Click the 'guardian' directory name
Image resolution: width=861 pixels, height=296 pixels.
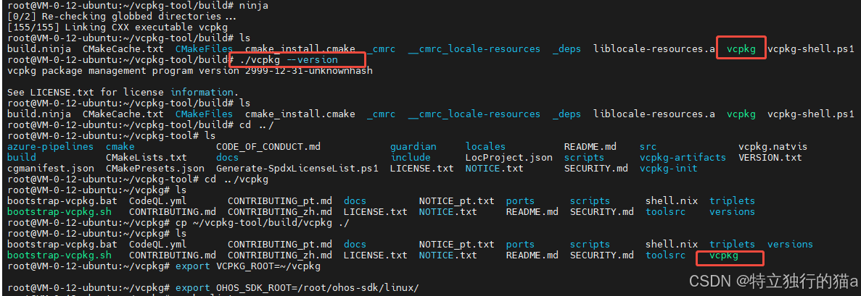(x=413, y=146)
